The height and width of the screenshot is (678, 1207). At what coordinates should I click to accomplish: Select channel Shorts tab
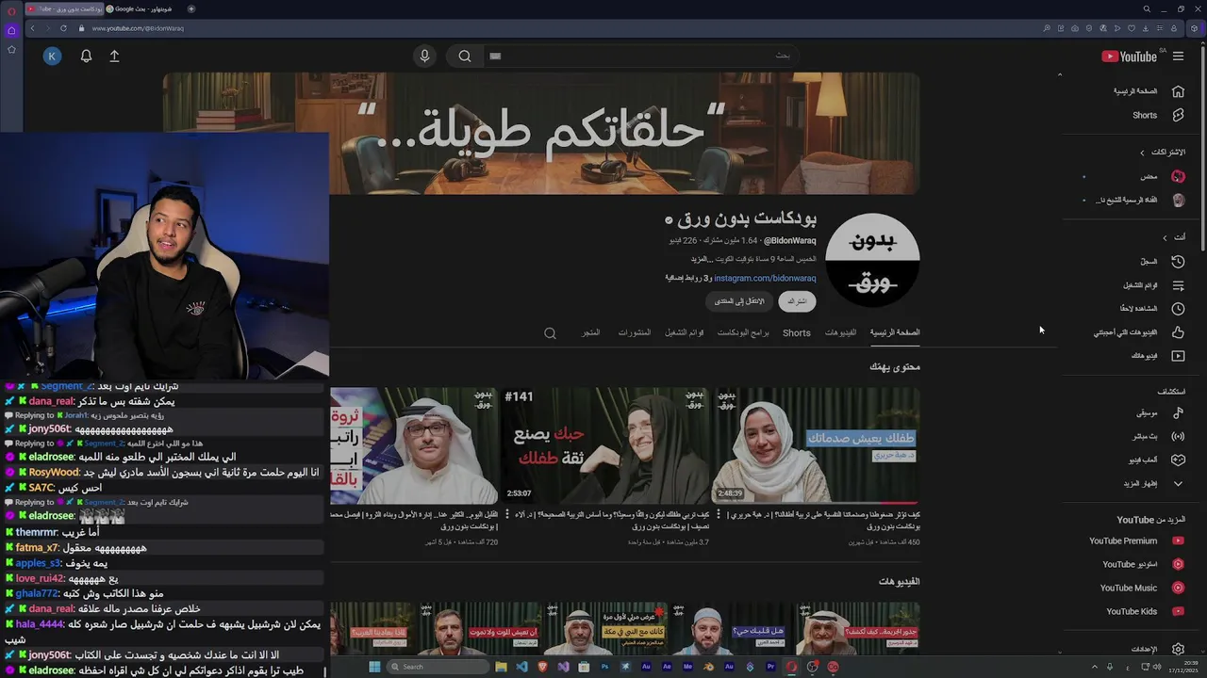click(x=797, y=332)
